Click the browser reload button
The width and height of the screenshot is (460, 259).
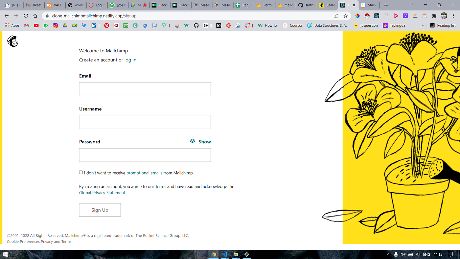tap(26, 15)
